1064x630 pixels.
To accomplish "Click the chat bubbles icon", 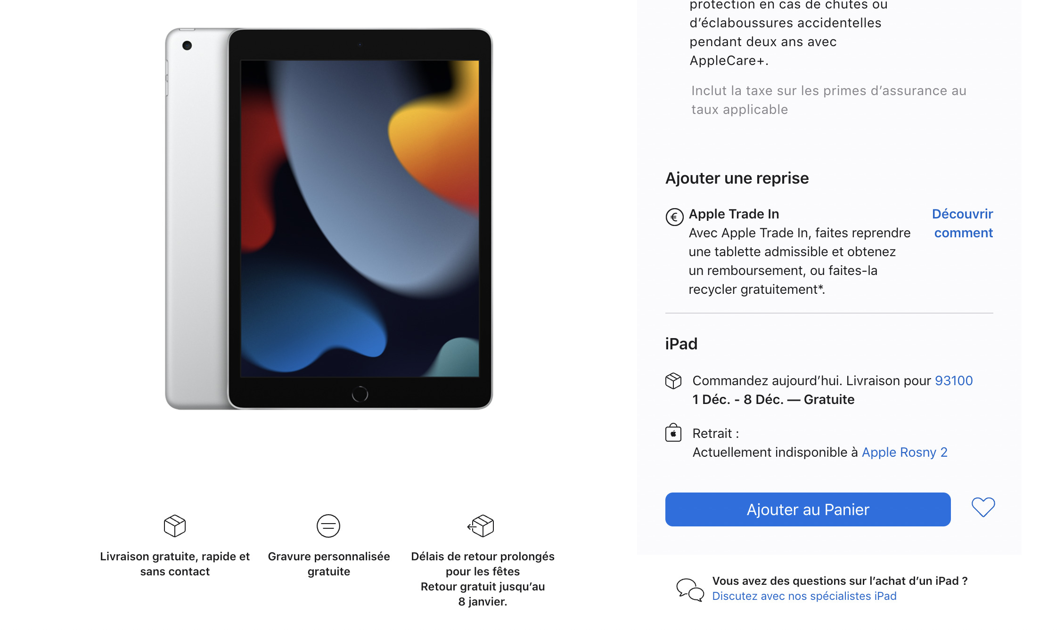I will click(x=690, y=590).
